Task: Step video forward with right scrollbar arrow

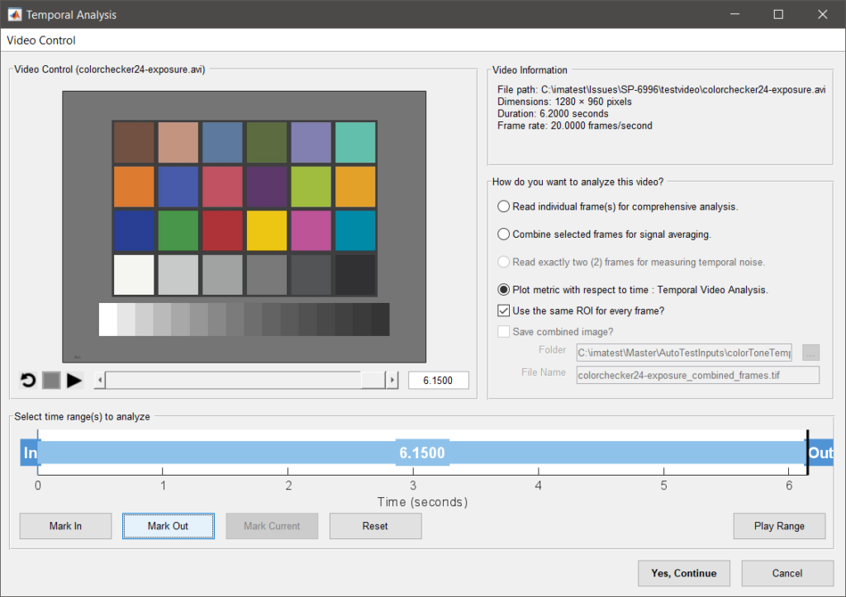Action: point(392,380)
